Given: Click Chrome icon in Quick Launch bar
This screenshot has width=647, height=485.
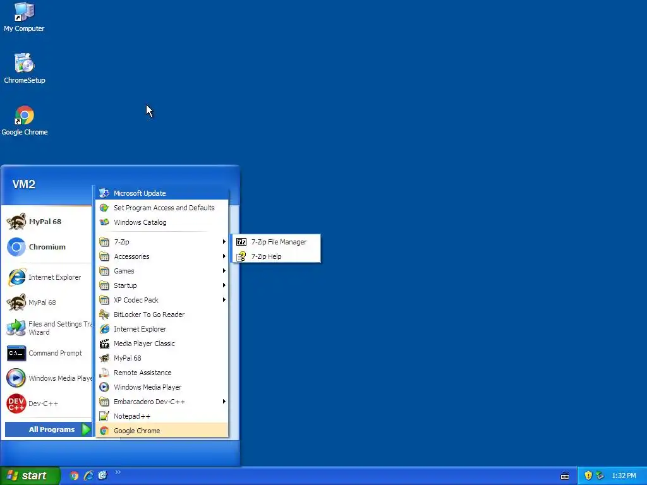Looking at the screenshot, I should (74, 476).
